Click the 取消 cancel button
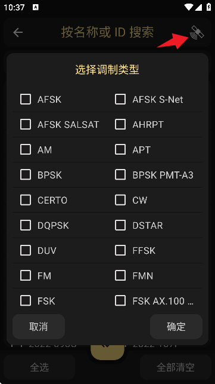Screen dimensions: 215x384 coord(39,327)
